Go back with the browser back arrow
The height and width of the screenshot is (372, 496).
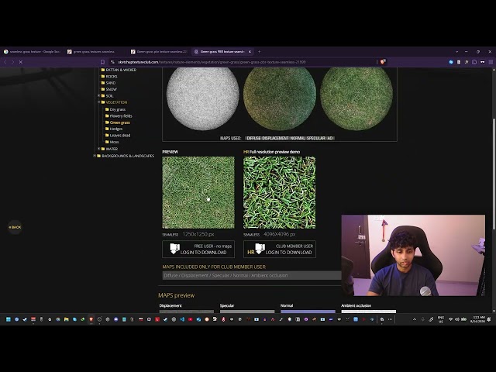point(5,62)
